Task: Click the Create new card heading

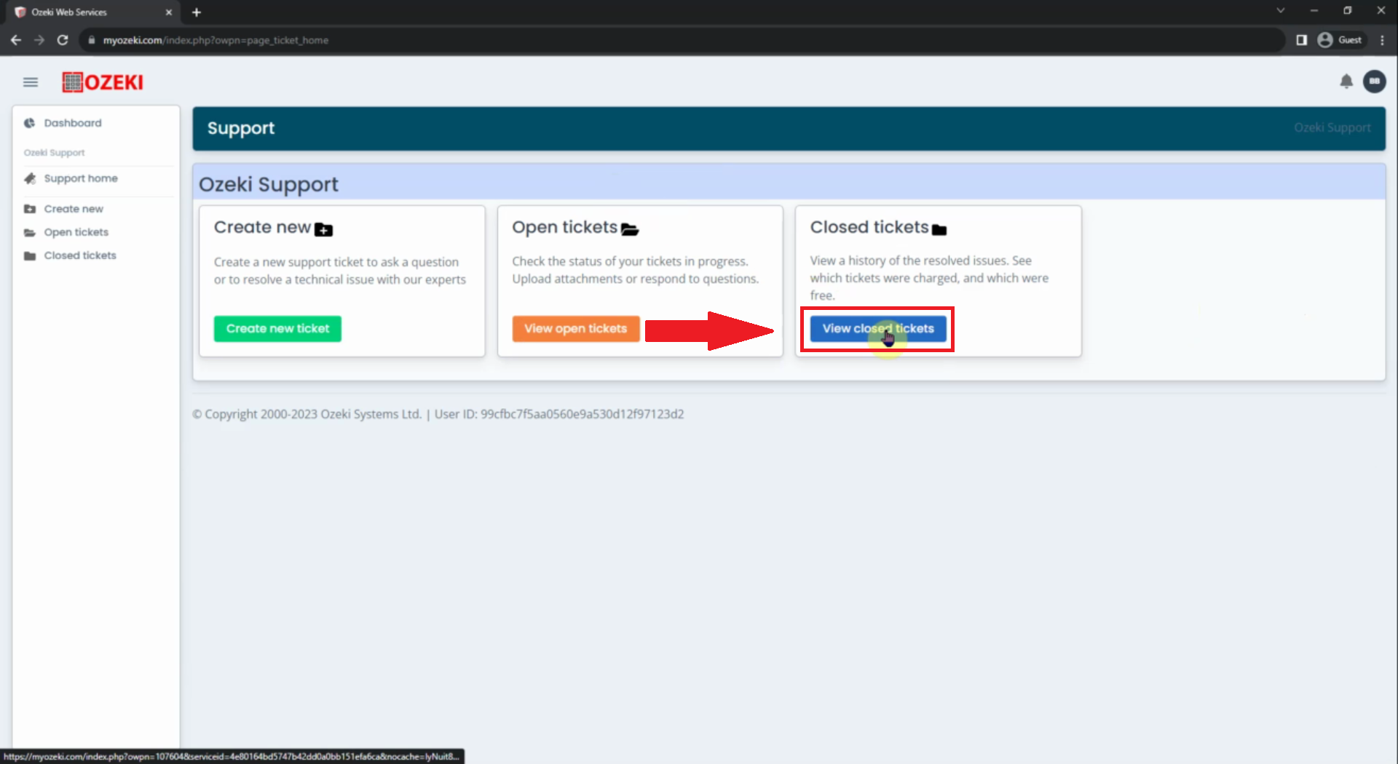Action: tap(262, 228)
